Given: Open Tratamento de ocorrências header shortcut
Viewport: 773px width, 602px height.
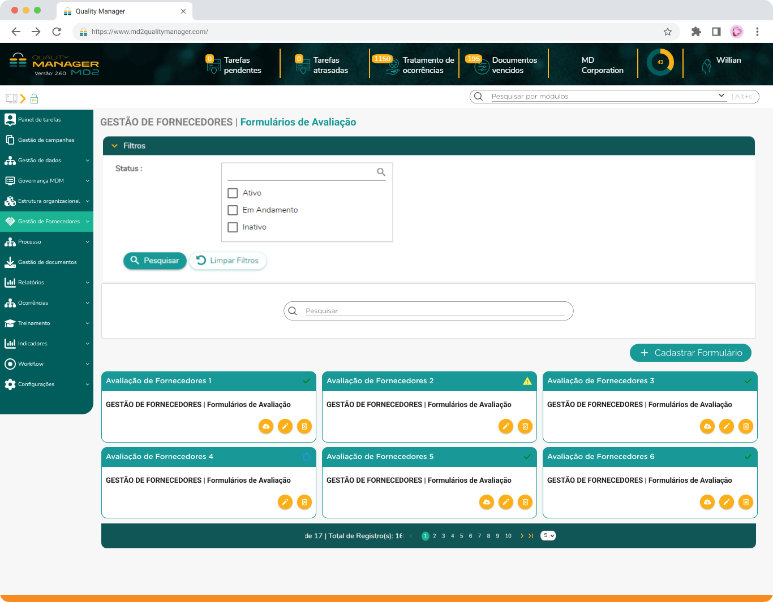Looking at the screenshot, I should 414,65.
